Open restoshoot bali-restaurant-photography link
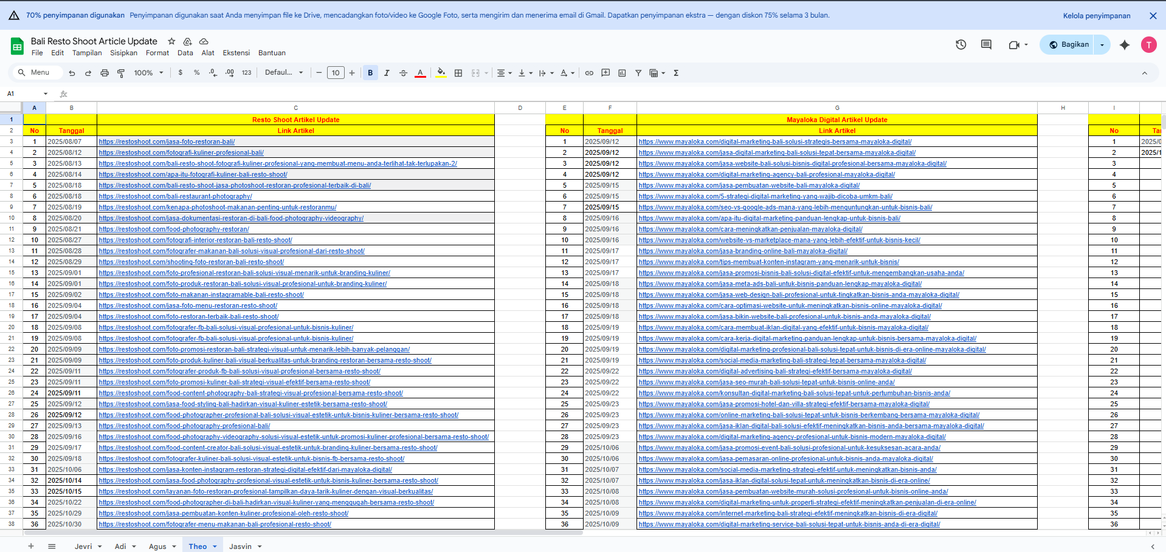This screenshot has height=552, width=1166. [x=175, y=196]
